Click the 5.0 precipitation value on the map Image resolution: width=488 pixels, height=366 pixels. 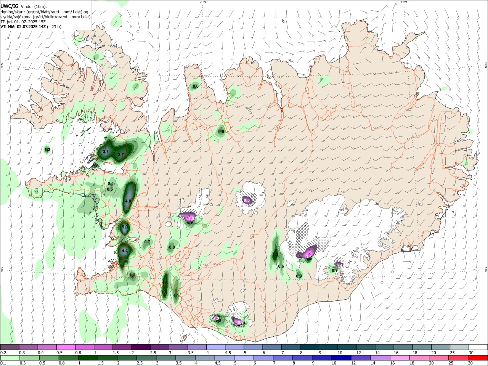(x=125, y=227)
